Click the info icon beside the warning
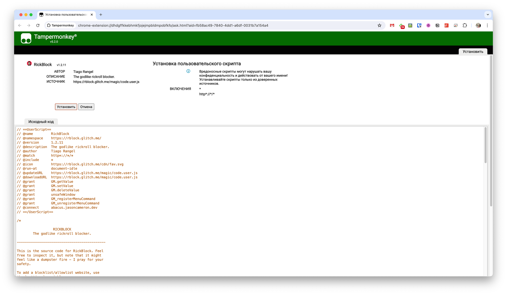Viewport: 507px width, 295px height. (x=188, y=71)
